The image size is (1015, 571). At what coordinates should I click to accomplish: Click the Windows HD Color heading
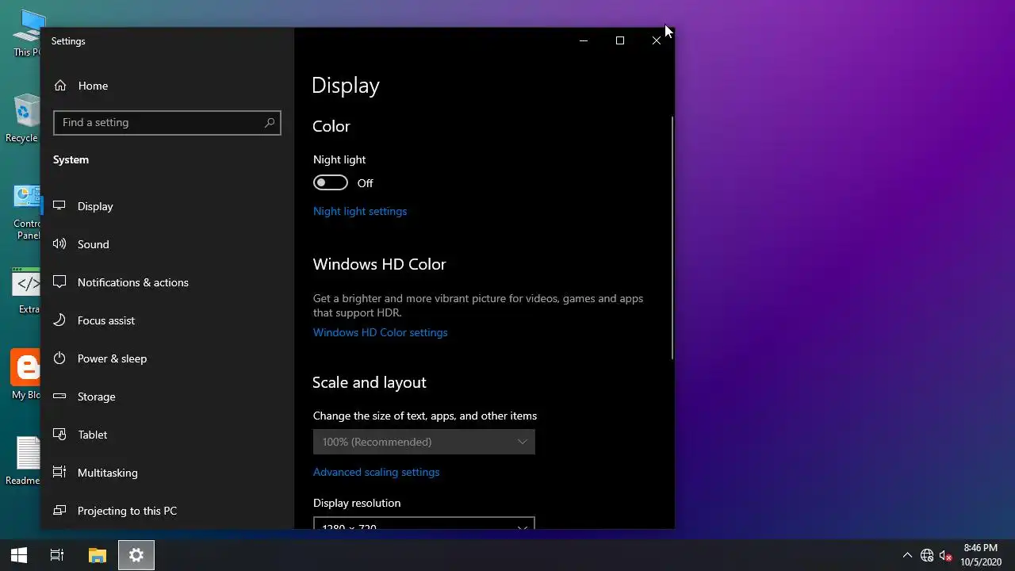tap(380, 264)
